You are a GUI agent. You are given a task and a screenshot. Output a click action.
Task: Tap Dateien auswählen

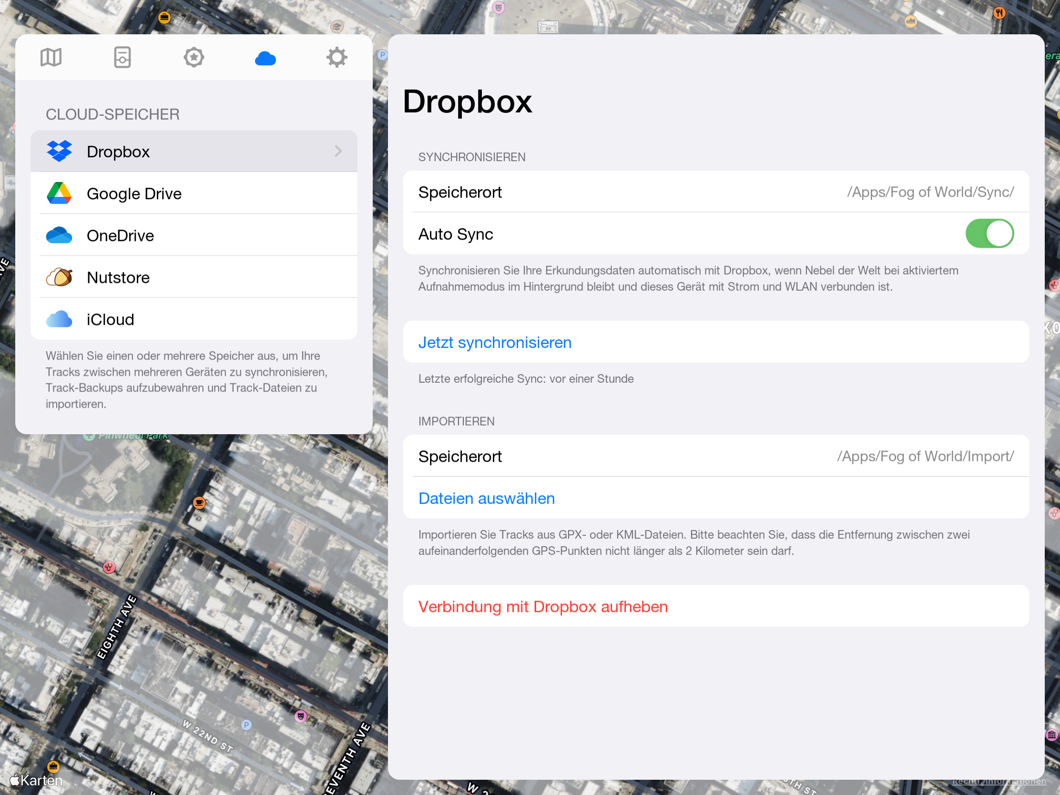coord(716,499)
